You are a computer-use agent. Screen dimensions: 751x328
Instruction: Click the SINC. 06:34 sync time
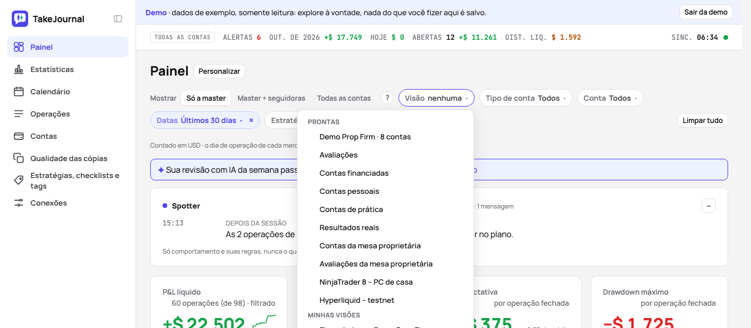[x=695, y=37]
